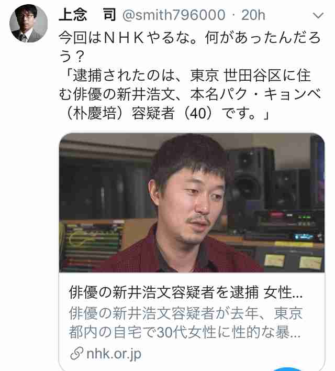Open the tweet via the 20h timestamp
The image size is (335, 371).
[253, 15]
